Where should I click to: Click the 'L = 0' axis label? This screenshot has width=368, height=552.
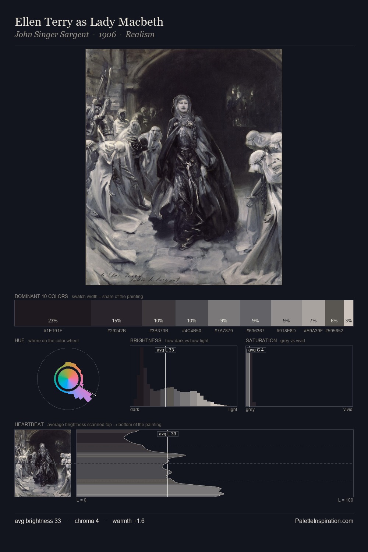tap(81, 500)
